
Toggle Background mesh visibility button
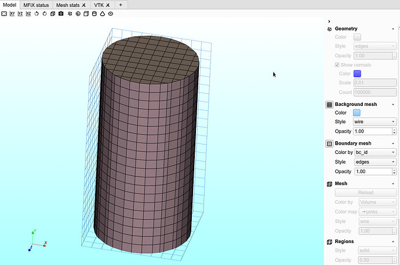[329, 104]
